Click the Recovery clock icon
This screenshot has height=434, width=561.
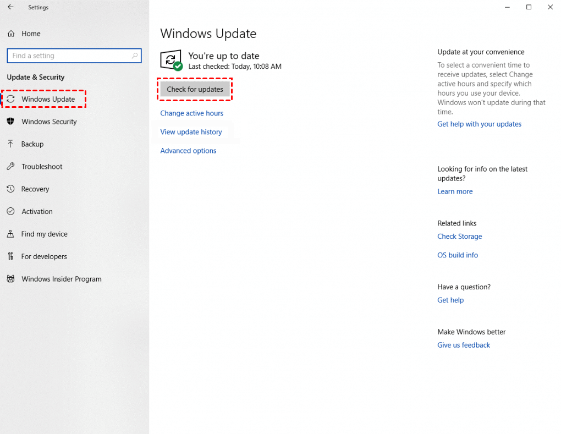10,189
